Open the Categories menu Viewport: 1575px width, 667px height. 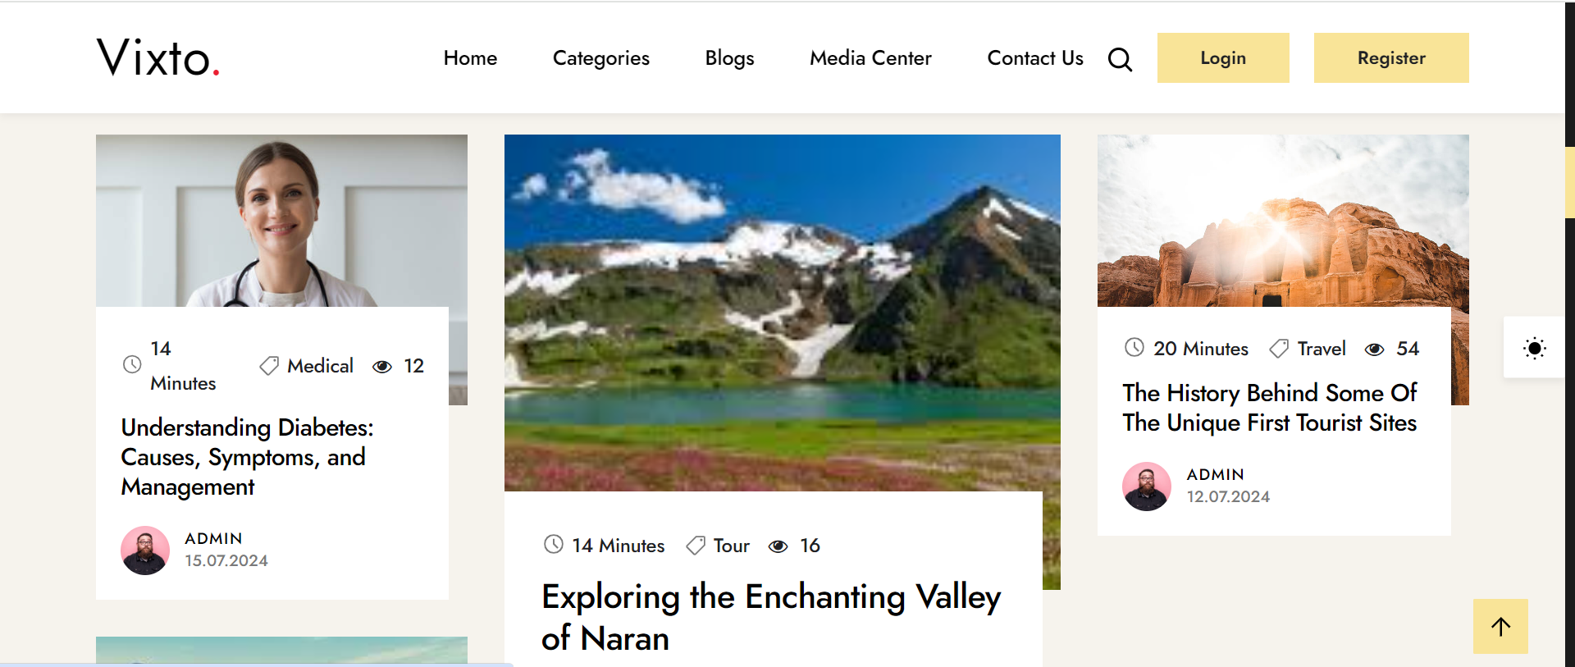(600, 57)
